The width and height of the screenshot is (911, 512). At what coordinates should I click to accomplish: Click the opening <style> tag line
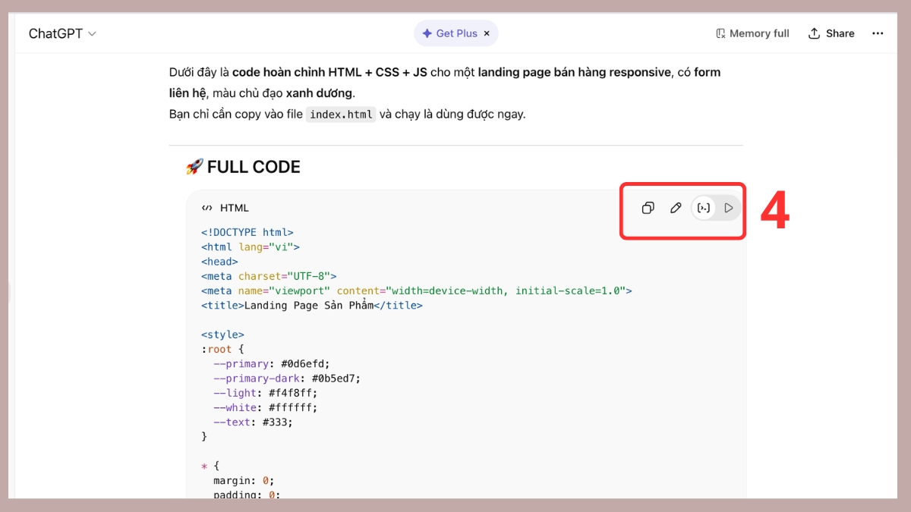click(x=222, y=335)
